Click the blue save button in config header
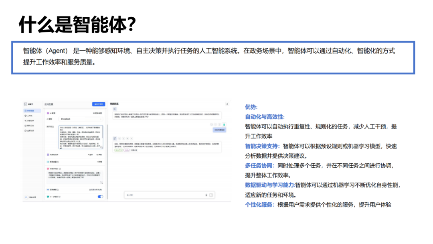433x244 pixels. point(99,104)
